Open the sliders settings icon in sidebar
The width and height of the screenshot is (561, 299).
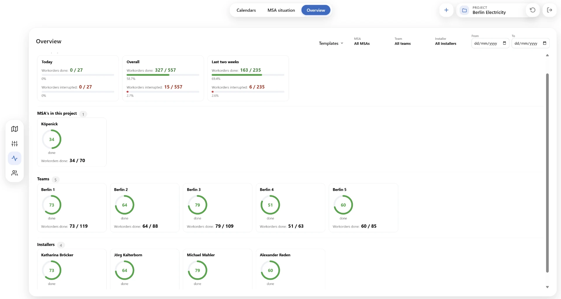pos(15,144)
